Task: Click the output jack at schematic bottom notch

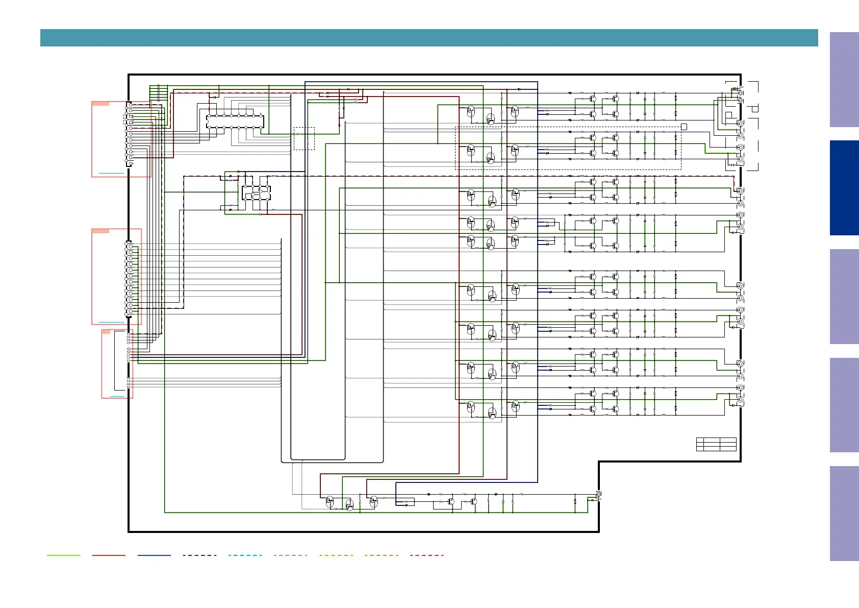Action: pyautogui.click(x=598, y=495)
